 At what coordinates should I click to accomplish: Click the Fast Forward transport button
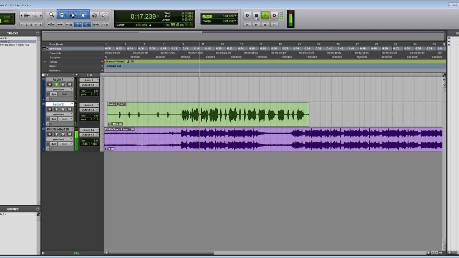(x=265, y=25)
